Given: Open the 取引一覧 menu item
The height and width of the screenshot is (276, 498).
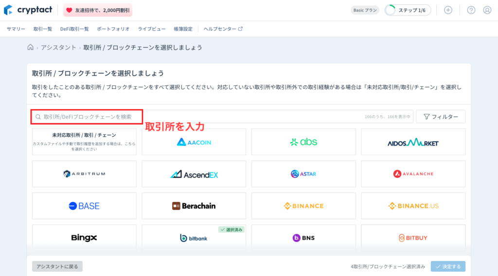Looking at the screenshot, I should (43, 29).
